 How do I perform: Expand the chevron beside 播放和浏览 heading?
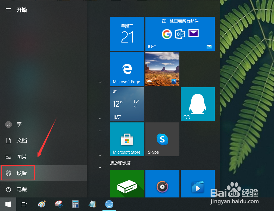tap(100, 167)
